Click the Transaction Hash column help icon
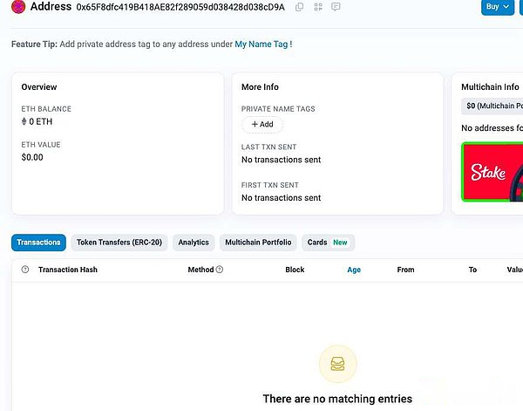The height and width of the screenshot is (411, 523). (25, 270)
